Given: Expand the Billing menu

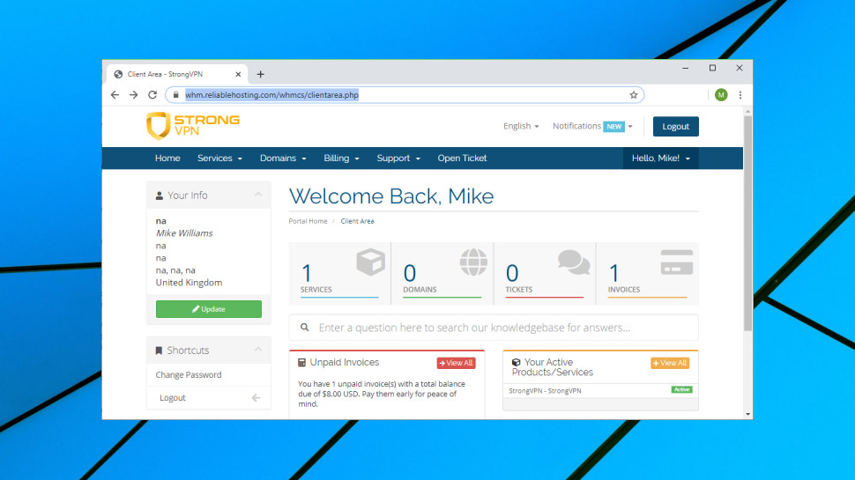Looking at the screenshot, I should [x=341, y=158].
